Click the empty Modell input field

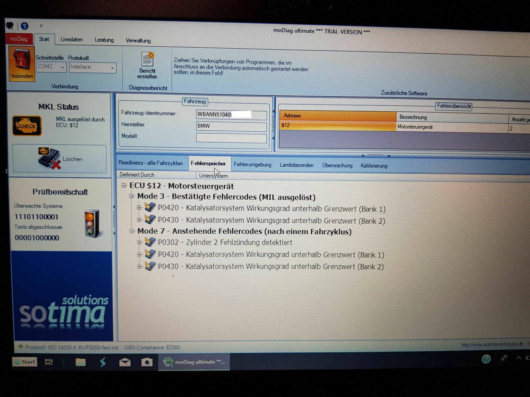[x=231, y=138]
